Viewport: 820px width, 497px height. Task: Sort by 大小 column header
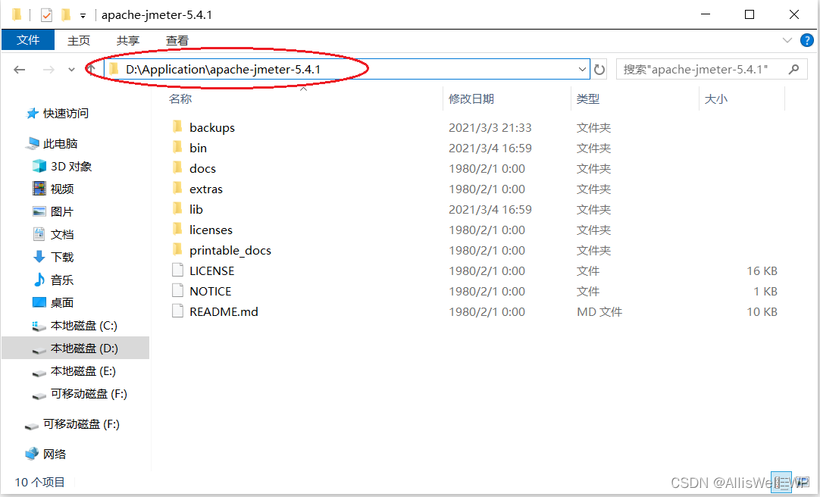coord(716,98)
